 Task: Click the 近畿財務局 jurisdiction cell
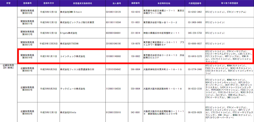click(x=9, y=67)
